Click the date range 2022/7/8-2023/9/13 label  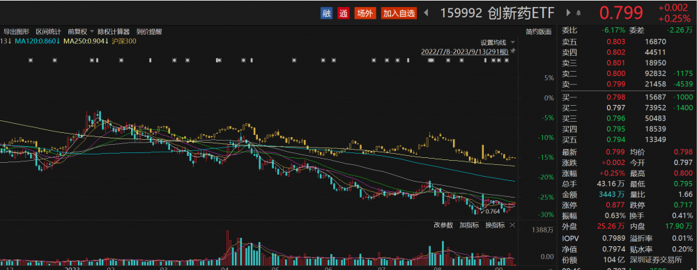464,51
